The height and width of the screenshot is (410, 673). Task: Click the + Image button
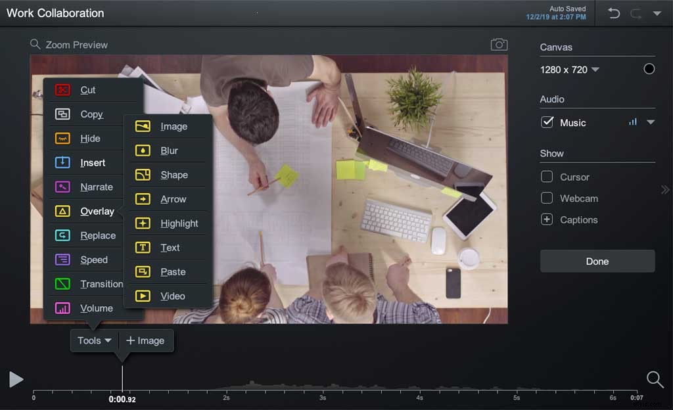146,340
